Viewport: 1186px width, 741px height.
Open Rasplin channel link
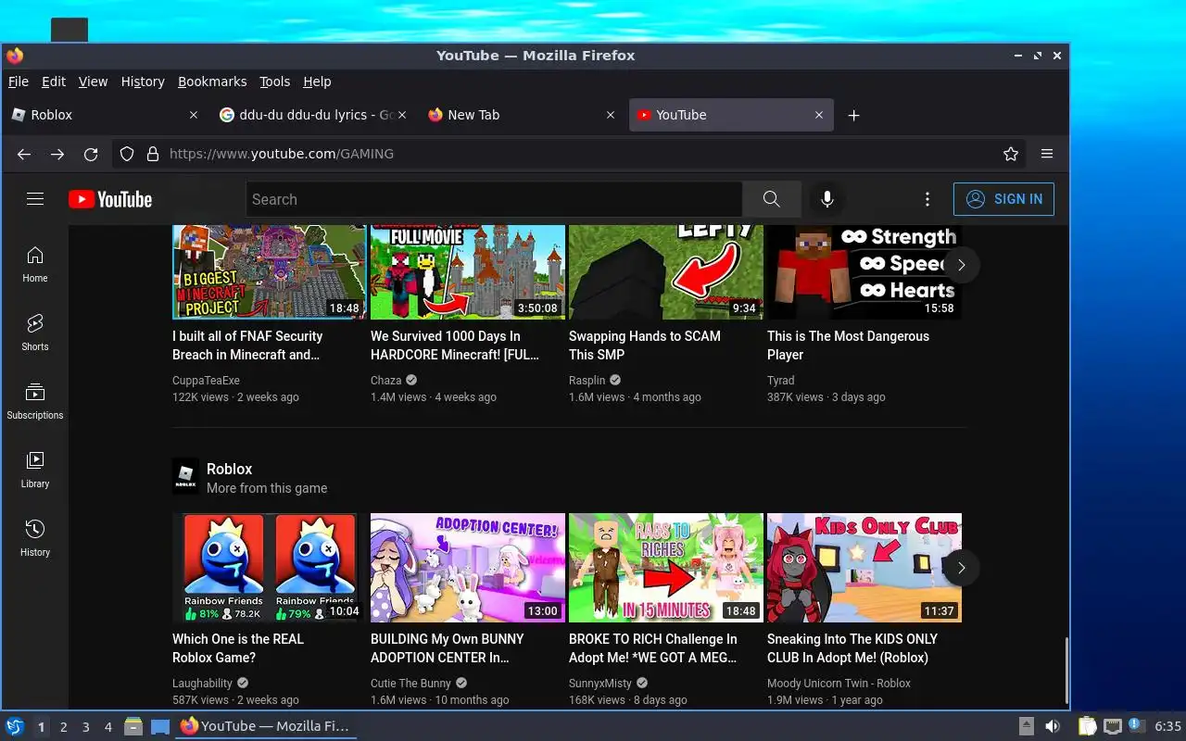(587, 381)
